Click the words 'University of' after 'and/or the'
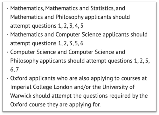 point(118,87)
